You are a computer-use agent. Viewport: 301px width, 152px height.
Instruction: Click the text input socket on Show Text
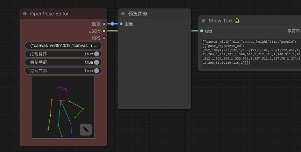pos(202,31)
